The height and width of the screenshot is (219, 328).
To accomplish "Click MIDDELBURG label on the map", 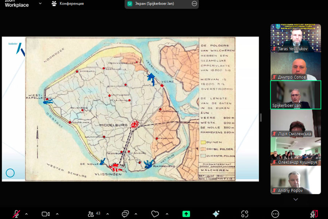I will (113, 125).
